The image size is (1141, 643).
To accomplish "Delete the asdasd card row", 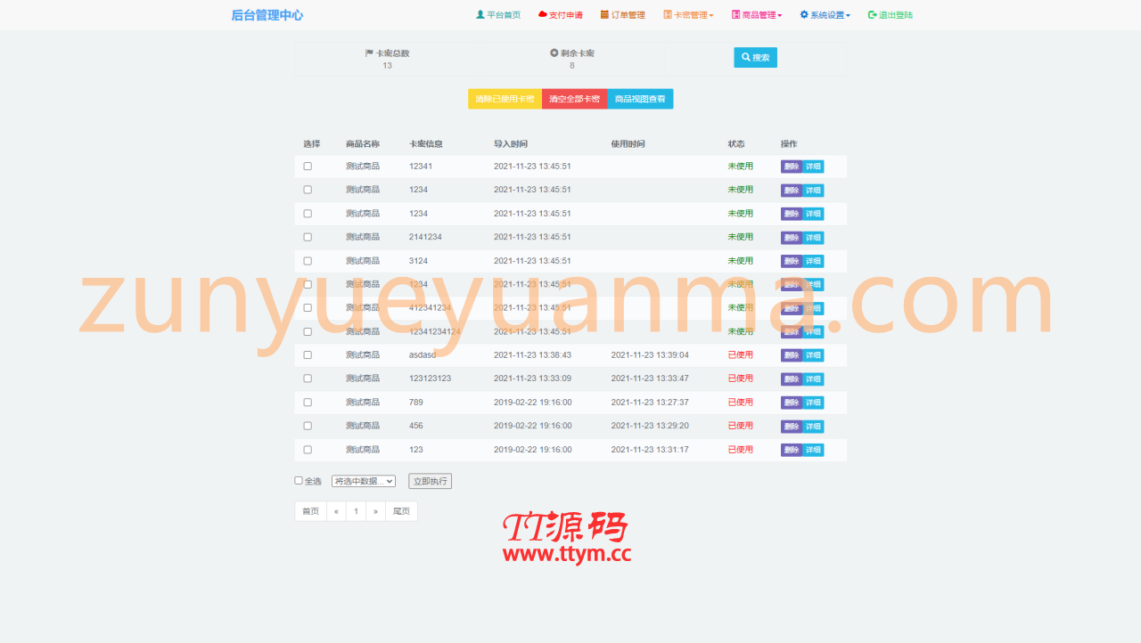I will pos(792,355).
